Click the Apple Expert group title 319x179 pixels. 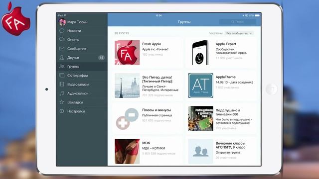click(x=226, y=44)
